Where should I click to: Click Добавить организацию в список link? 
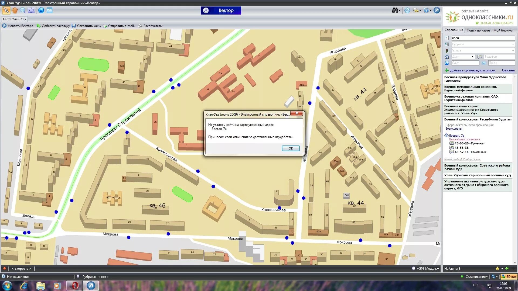pos(472,70)
